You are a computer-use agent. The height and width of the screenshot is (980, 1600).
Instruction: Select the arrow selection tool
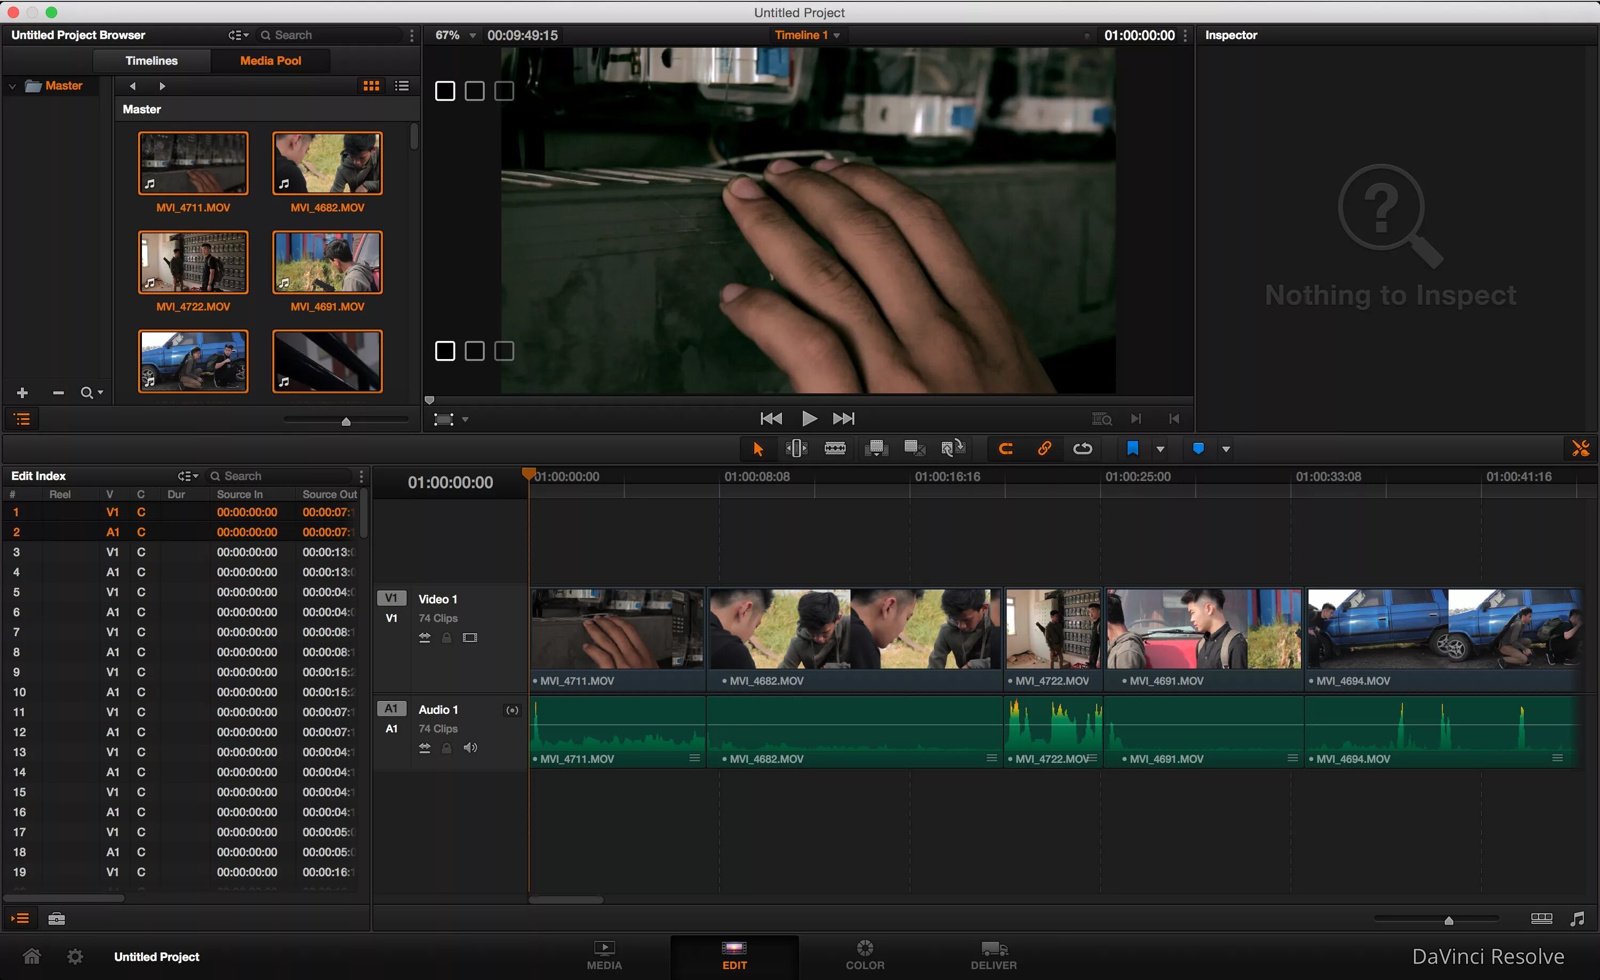click(x=757, y=449)
